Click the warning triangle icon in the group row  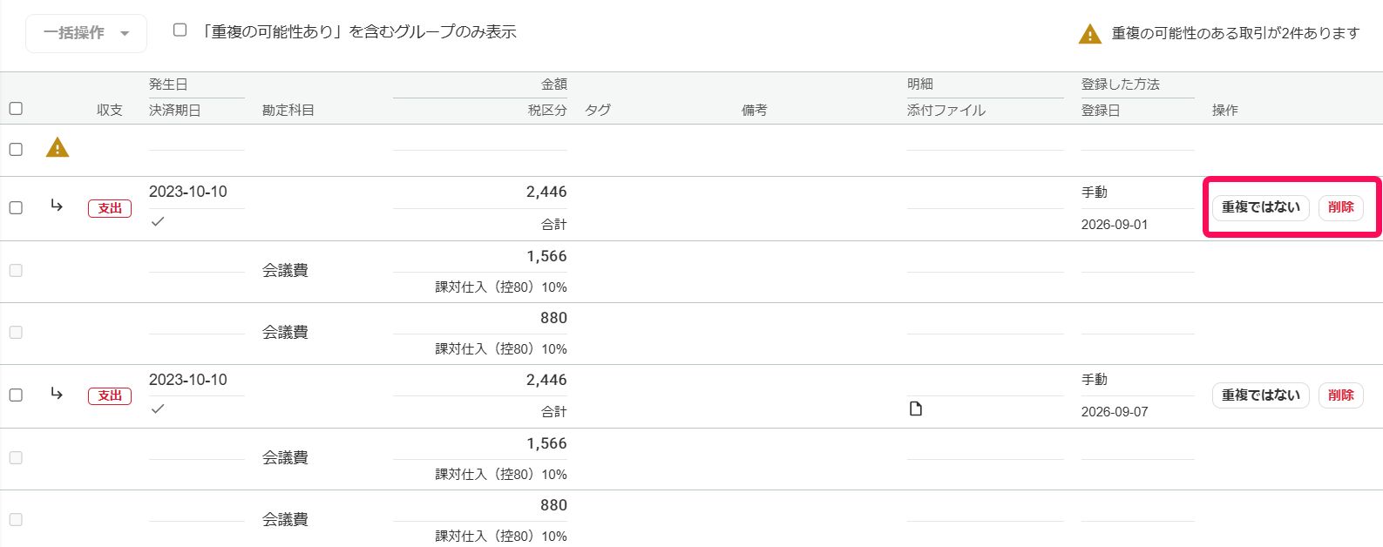click(x=58, y=148)
